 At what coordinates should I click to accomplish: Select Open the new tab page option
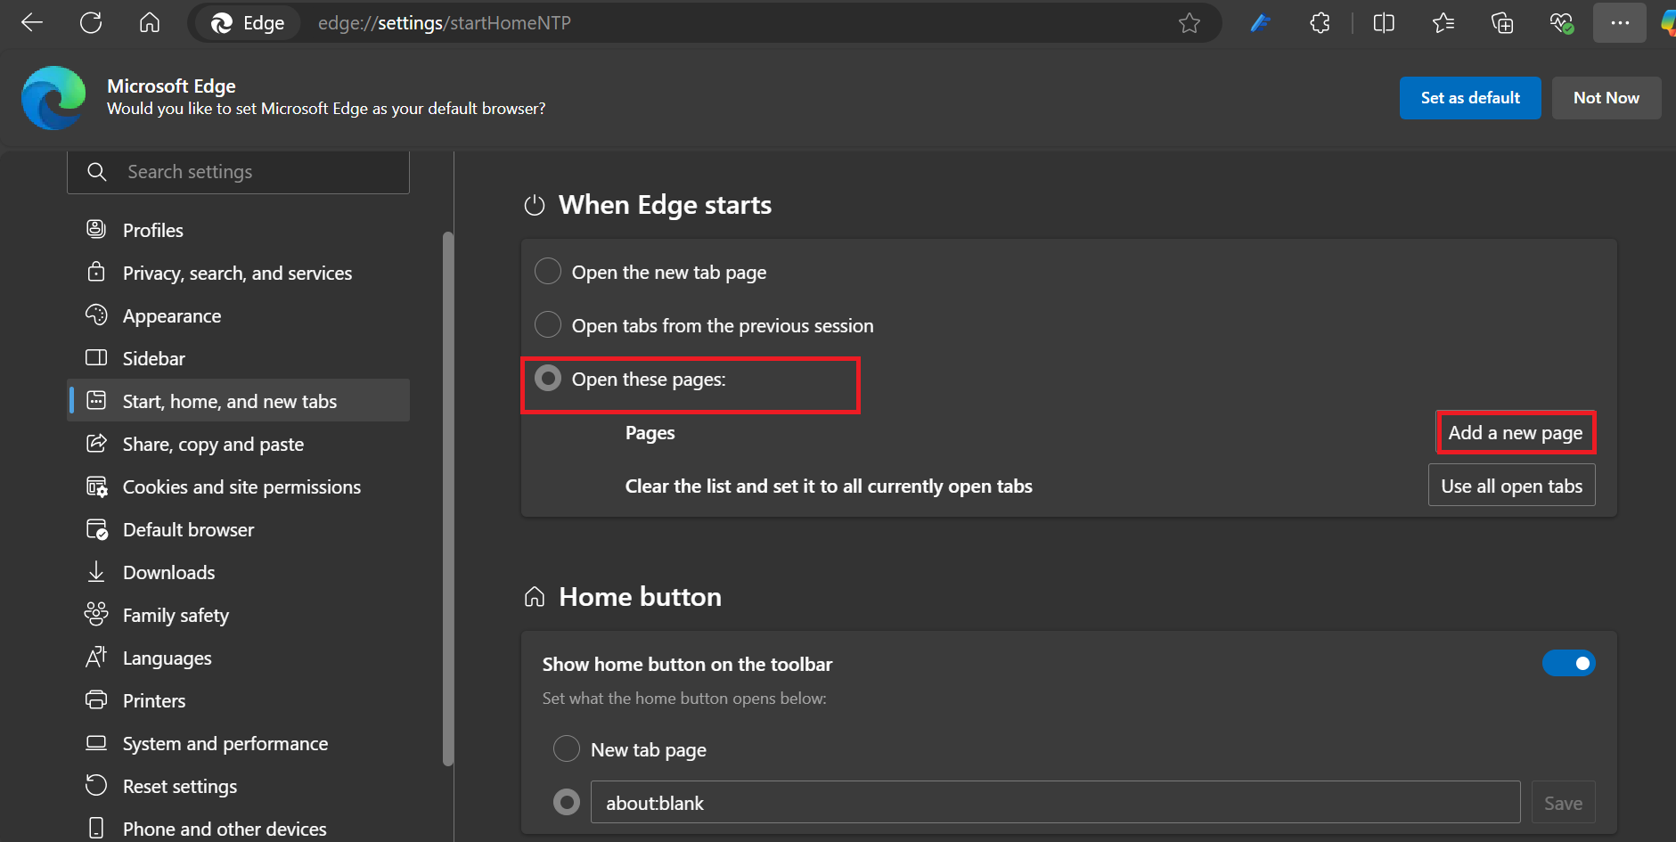[548, 271]
